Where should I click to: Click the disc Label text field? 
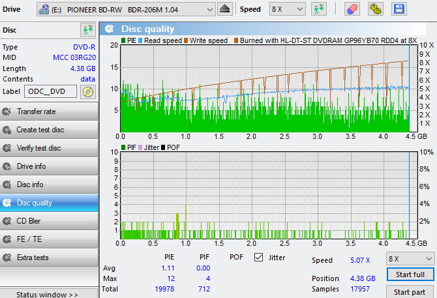pyautogui.click(x=51, y=92)
